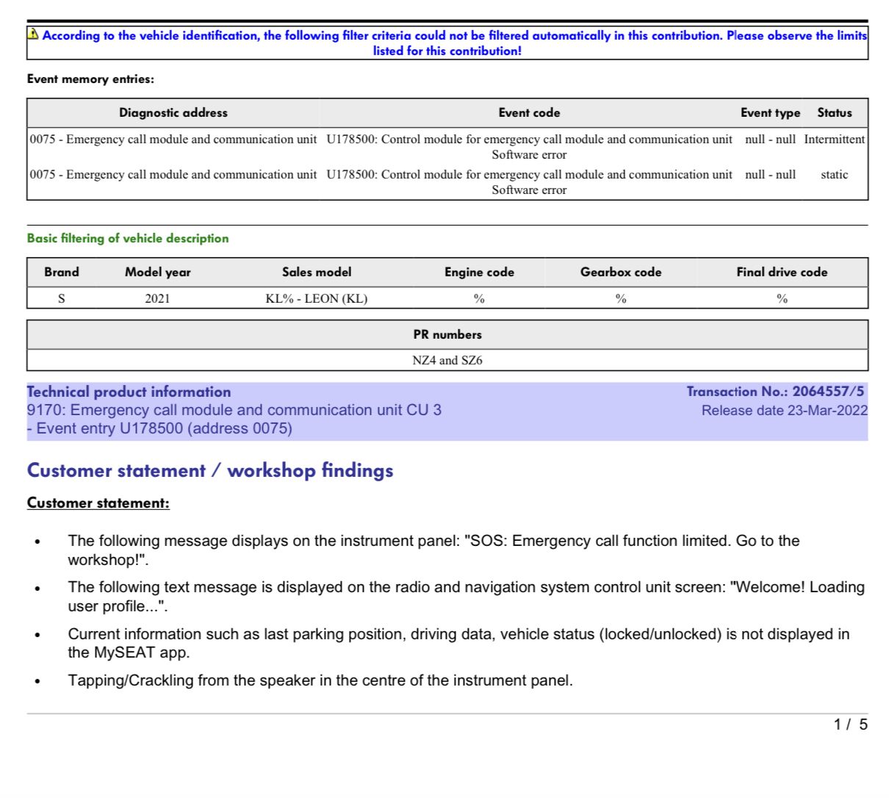Viewport: 889px width, 798px height.
Task: Click the PR numbers table header
Action: pos(447,334)
